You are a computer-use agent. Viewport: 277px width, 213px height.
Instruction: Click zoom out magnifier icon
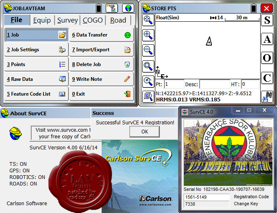click(x=148, y=50)
